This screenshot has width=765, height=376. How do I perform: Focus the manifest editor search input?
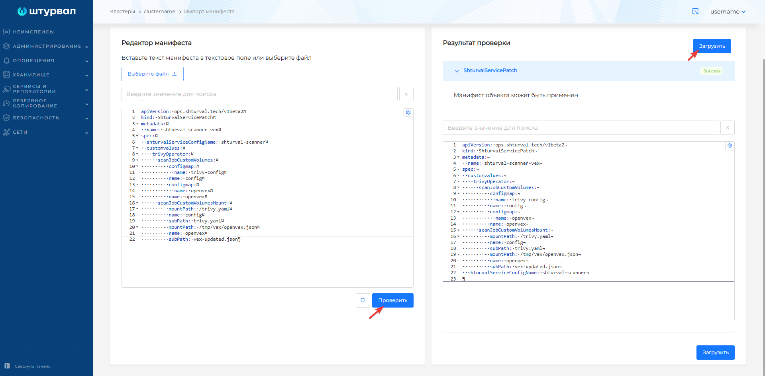pos(259,94)
